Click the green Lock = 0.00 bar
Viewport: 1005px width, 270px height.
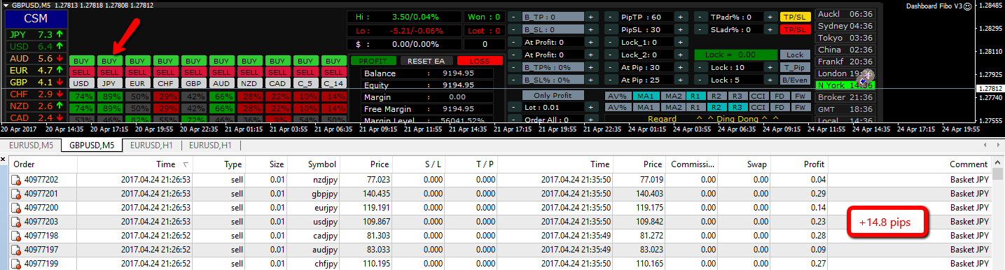coord(735,55)
